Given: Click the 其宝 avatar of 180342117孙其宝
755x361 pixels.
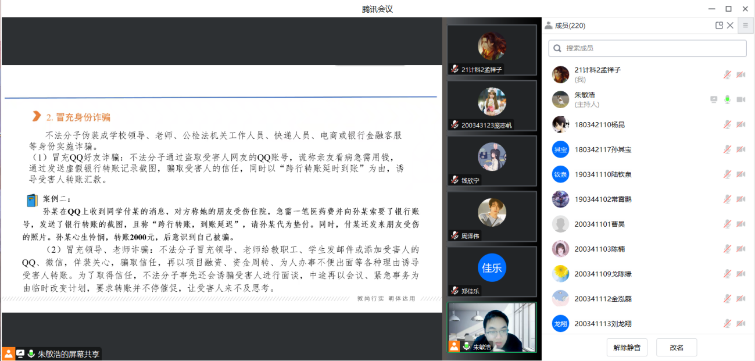Looking at the screenshot, I should [x=560, y=149].
